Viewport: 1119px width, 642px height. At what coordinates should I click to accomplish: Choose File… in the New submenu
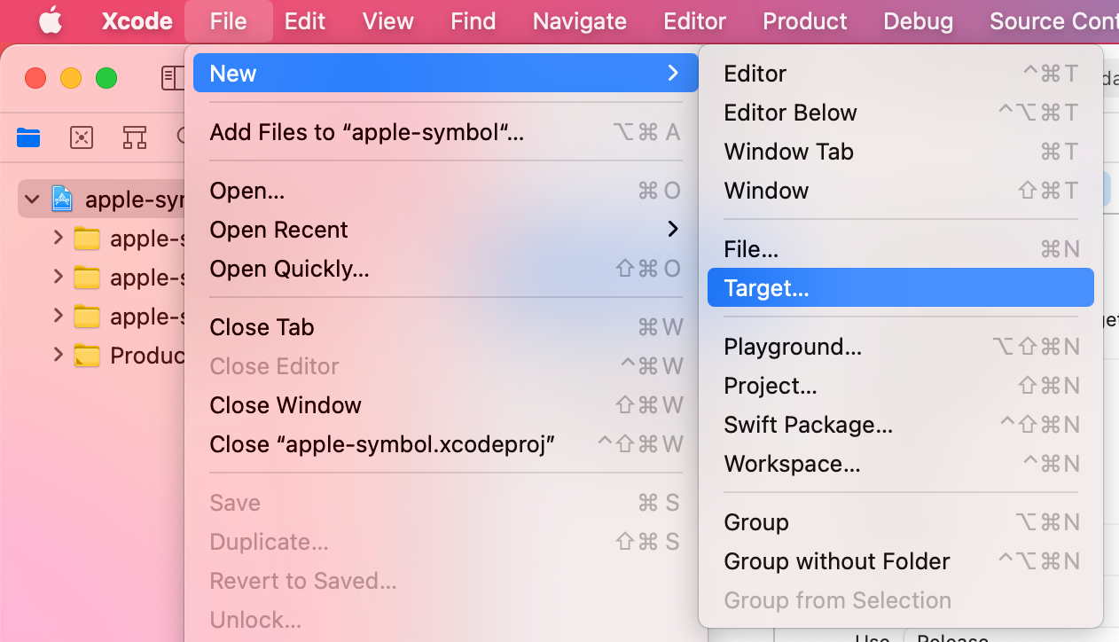[x=901, y=249]
